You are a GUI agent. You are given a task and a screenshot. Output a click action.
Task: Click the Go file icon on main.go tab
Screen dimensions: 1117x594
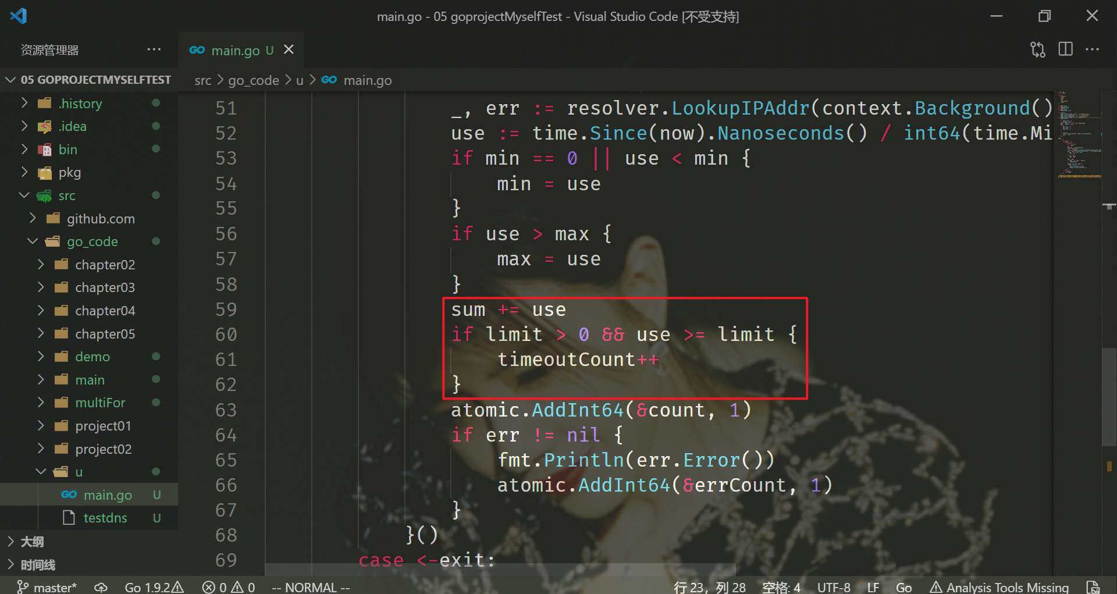tap(197, 50)
